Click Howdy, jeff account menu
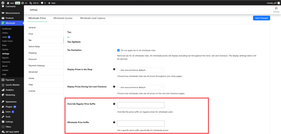 tap(273, 3)
